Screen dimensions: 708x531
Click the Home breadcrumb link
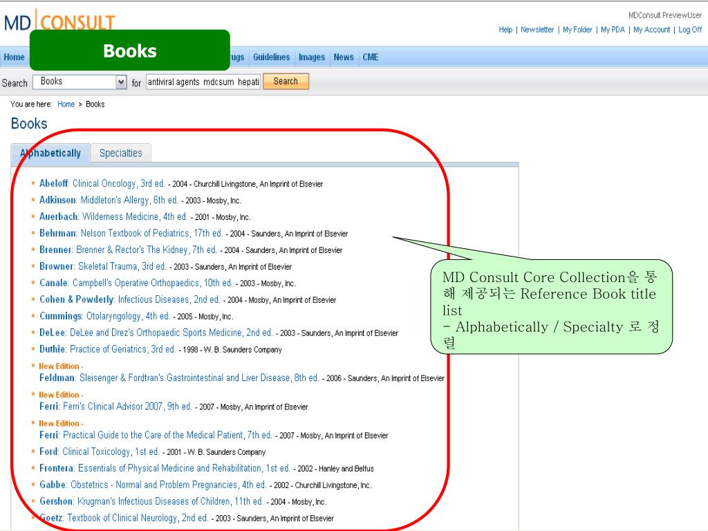pos(66,104)
